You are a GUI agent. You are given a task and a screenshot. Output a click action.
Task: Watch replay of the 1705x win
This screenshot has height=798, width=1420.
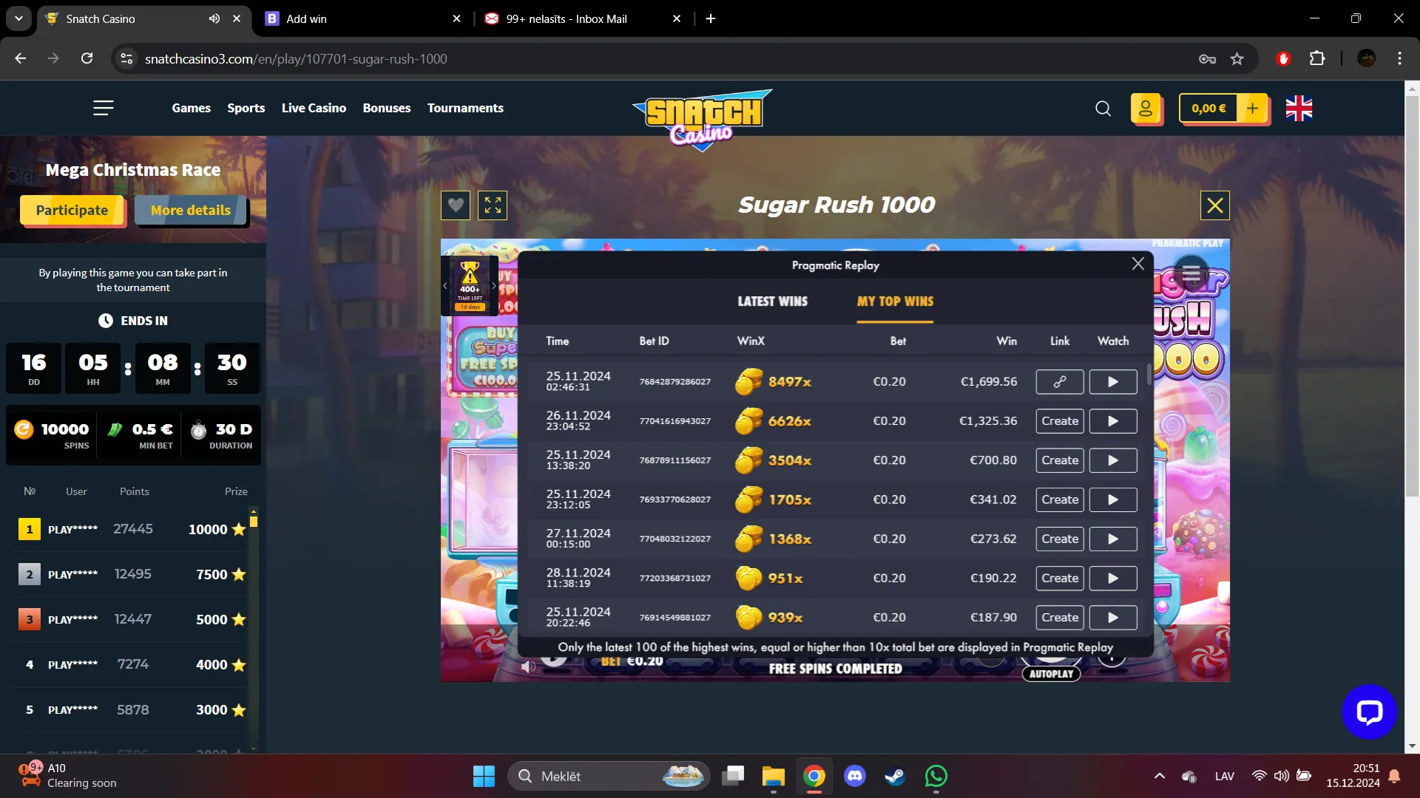1112,499
